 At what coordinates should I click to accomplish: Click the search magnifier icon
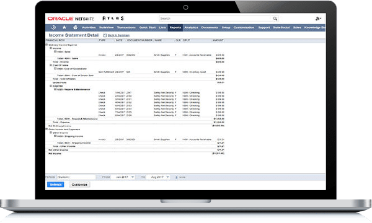pos(275,19)
